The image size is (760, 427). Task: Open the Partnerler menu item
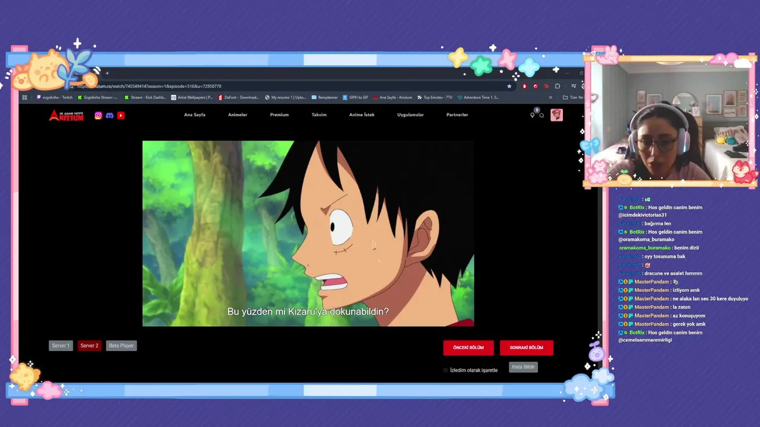(x=457, y=115)
